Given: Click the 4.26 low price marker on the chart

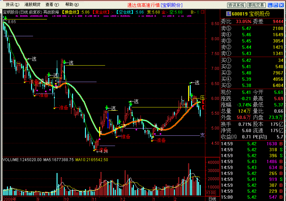Looking at the screenshot, I should tap(104, 152).
